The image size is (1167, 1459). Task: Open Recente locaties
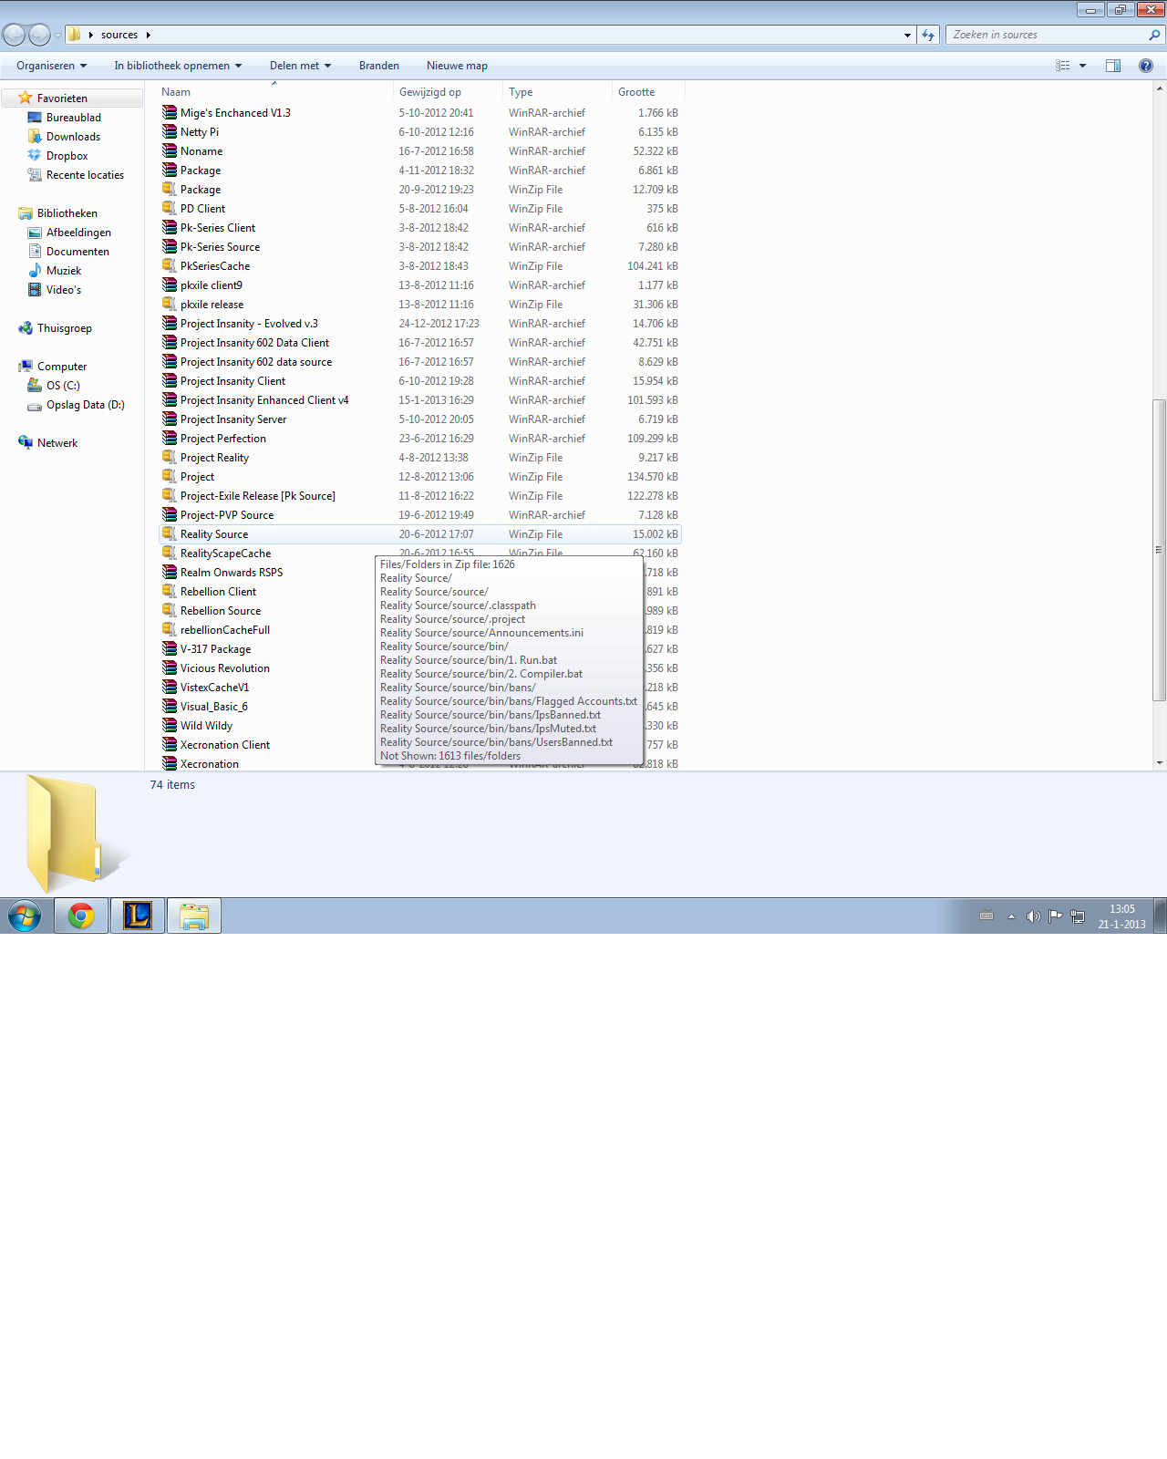tap(85, 175)
